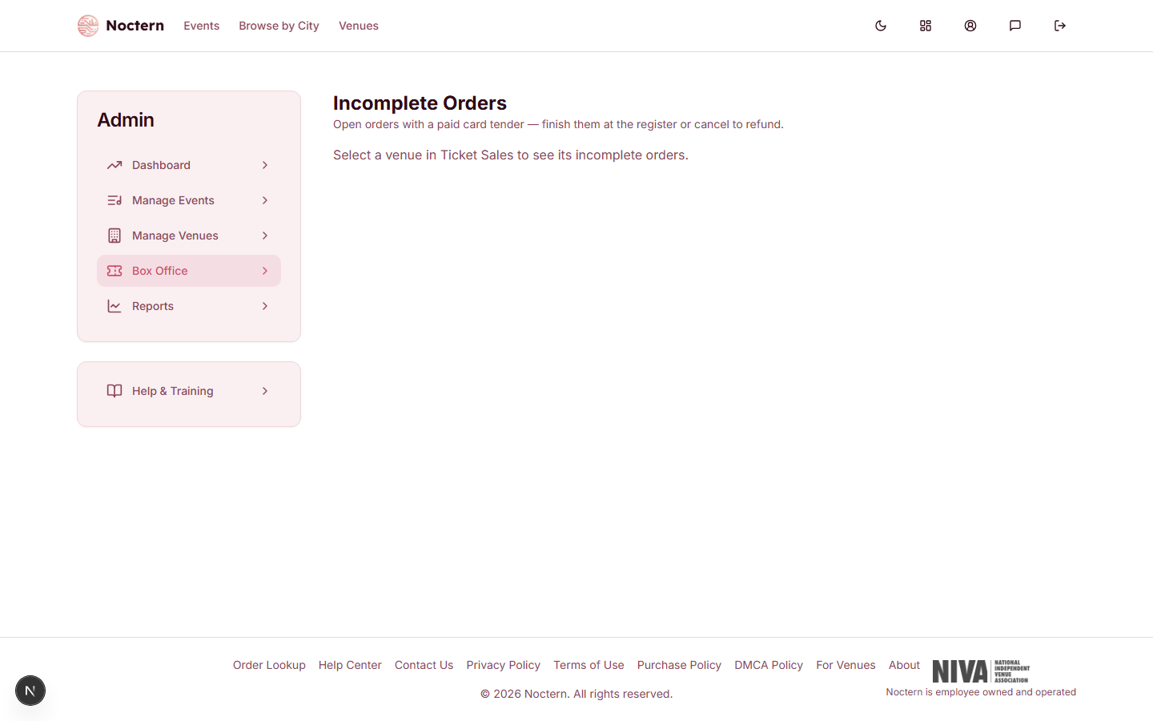The image size is (1153, 721).
Task: Open the Contact Us footer link
Action: coord(424,665)
